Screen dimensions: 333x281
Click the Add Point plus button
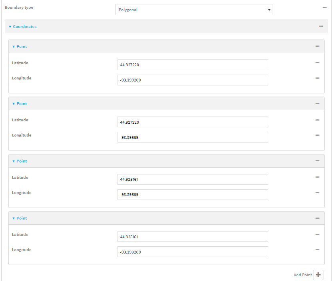click(318, 275)
